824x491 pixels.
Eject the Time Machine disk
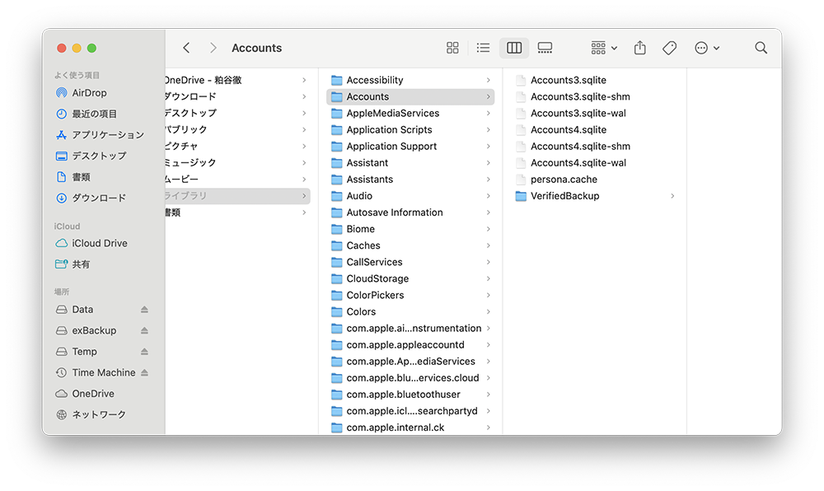[x=144, y=372]
